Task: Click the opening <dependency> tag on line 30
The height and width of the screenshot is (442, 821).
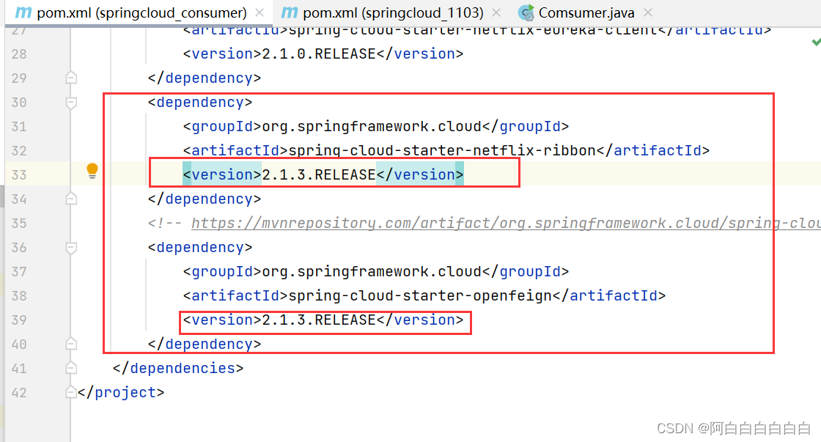Action: tap(200, 102)
